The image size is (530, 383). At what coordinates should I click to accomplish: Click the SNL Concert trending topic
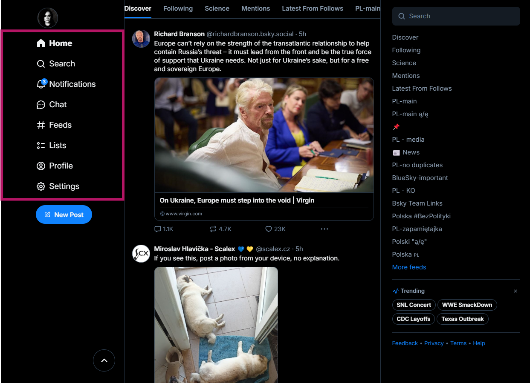pos(414,305)
